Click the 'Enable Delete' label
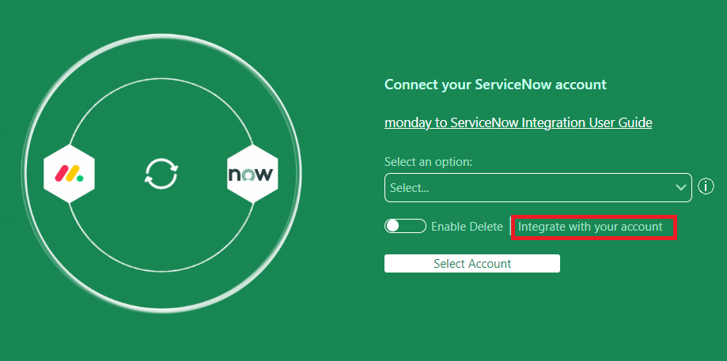This screenshot has width=727, height=361. tap(467, 227)
